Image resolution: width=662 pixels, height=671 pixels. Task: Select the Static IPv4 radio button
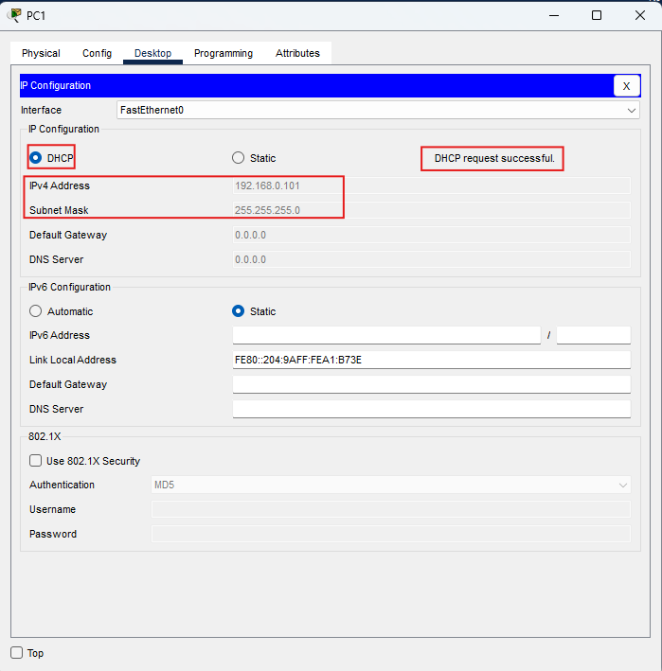(238, 158)
